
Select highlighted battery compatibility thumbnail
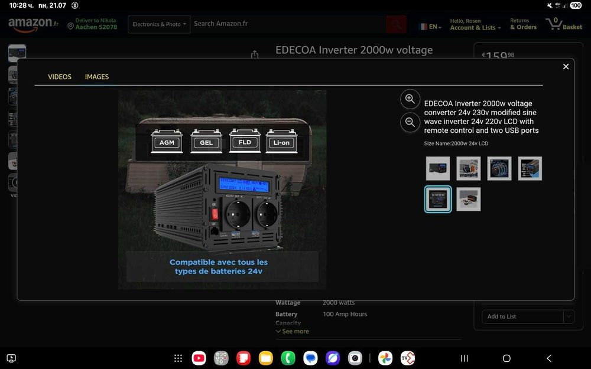tap(438, 199)
